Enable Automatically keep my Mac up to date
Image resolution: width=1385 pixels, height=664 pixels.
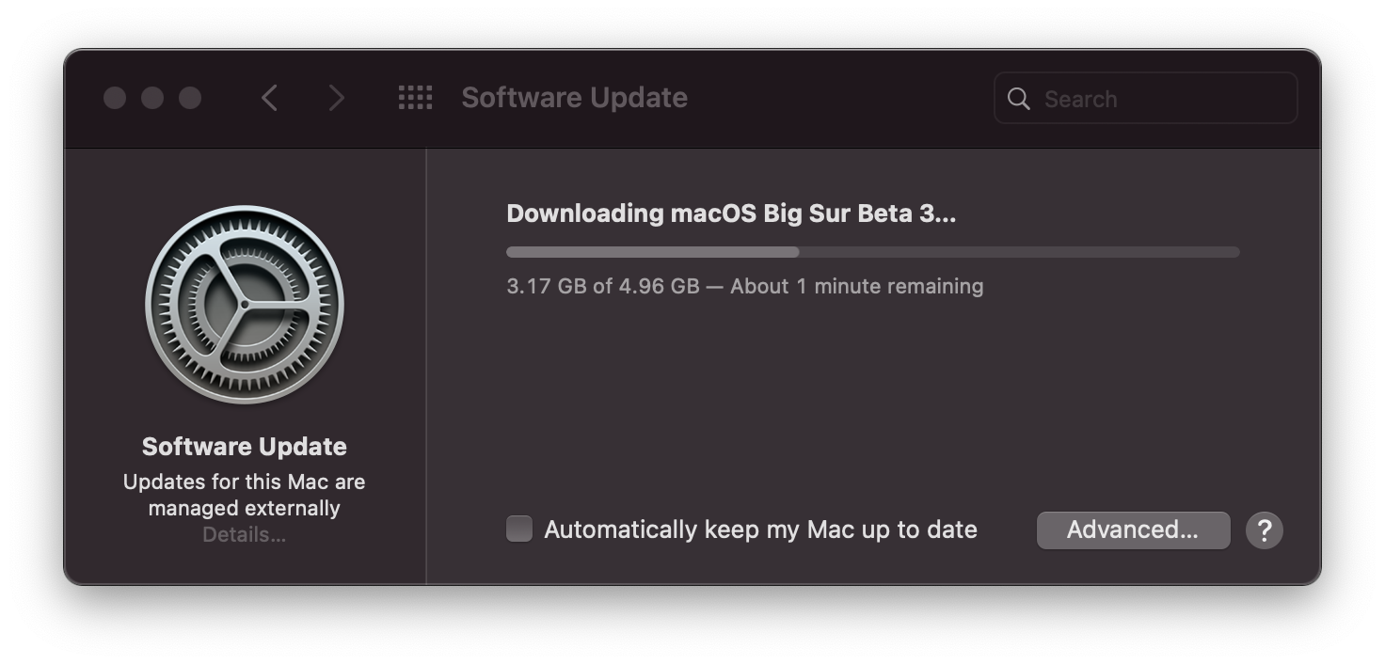519,530
